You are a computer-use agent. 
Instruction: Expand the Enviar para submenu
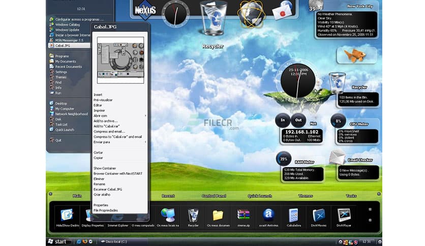coord(120,142)
